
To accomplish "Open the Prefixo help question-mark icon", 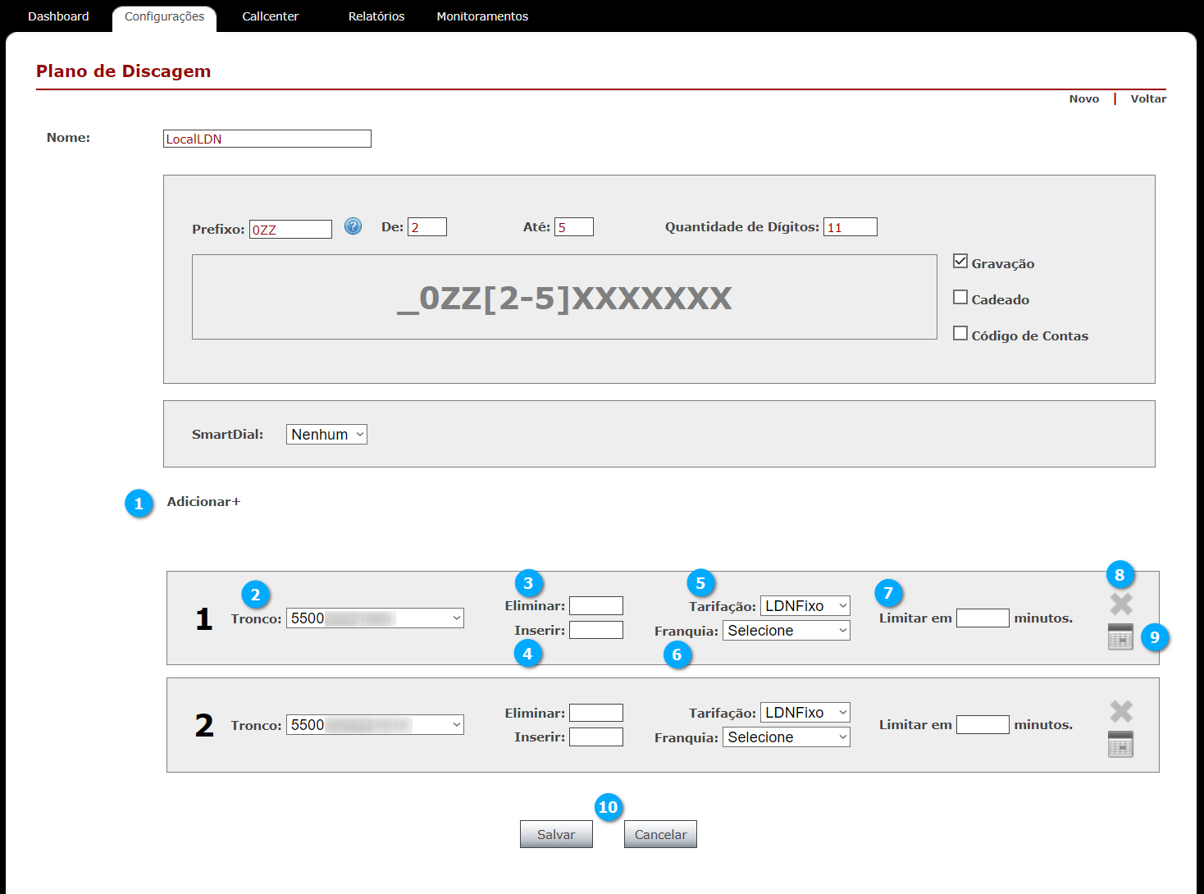I will tap(353, 226).
